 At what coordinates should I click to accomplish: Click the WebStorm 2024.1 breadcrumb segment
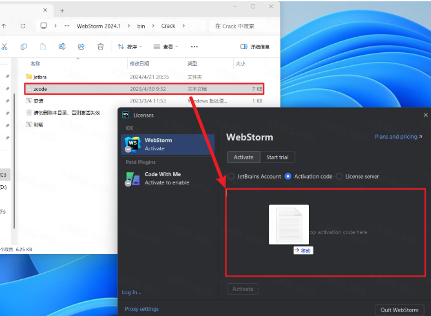pyautogui.click(x=99, y=26)
